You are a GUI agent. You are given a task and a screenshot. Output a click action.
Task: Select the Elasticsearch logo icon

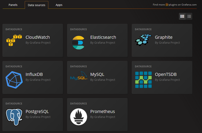pyautogui.click(x=78, y=43)
